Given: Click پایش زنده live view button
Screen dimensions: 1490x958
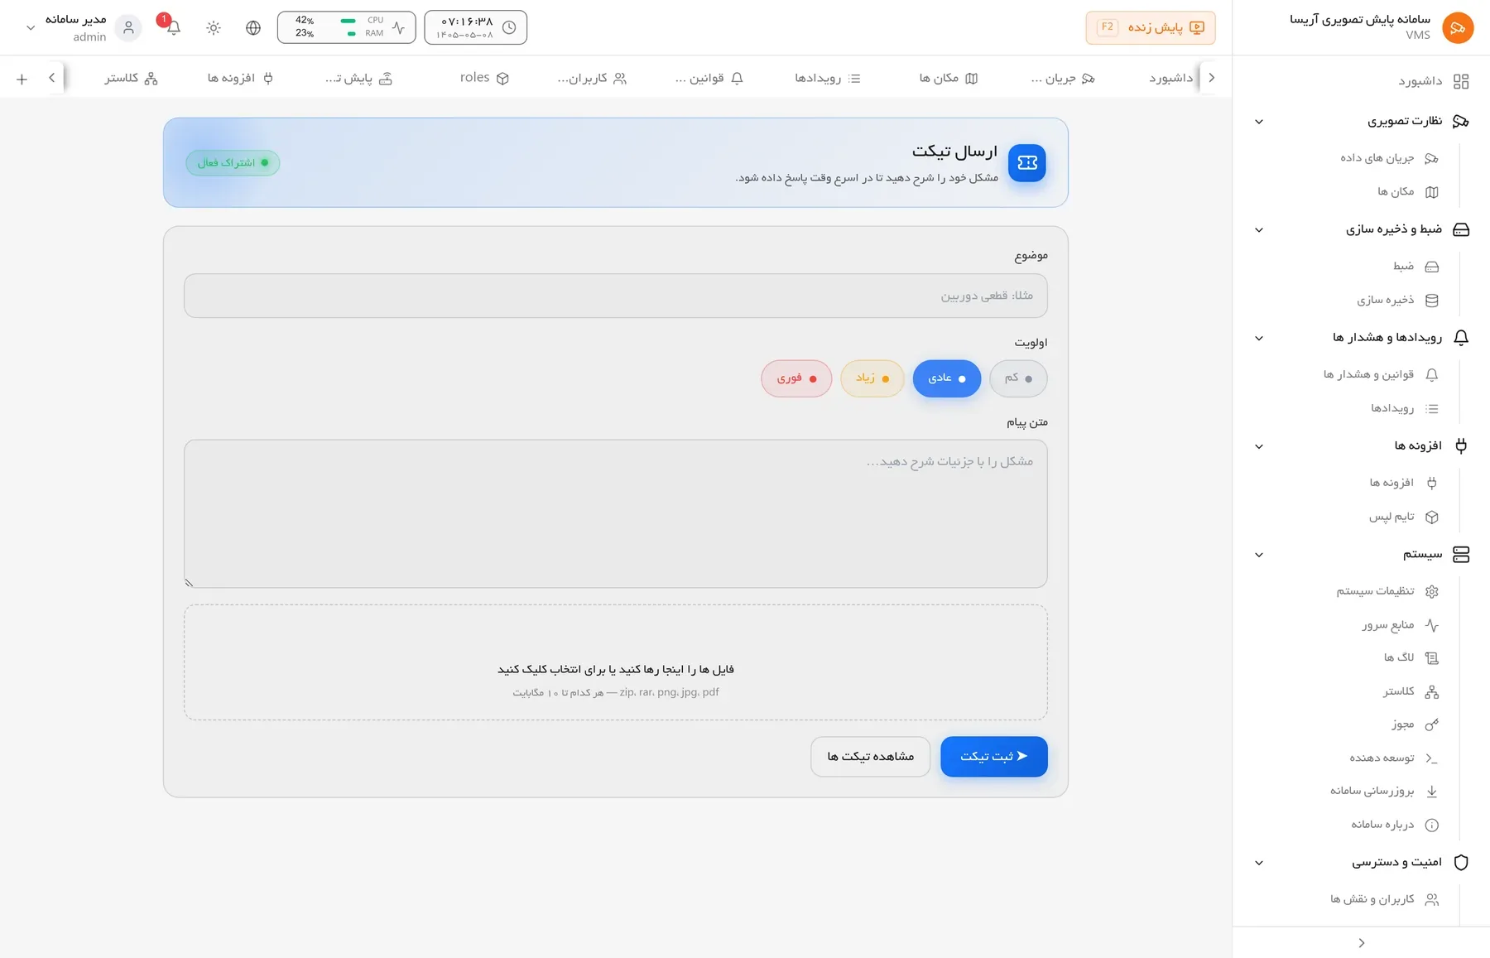Looking at the screenshot, I should coord(1151,27).
